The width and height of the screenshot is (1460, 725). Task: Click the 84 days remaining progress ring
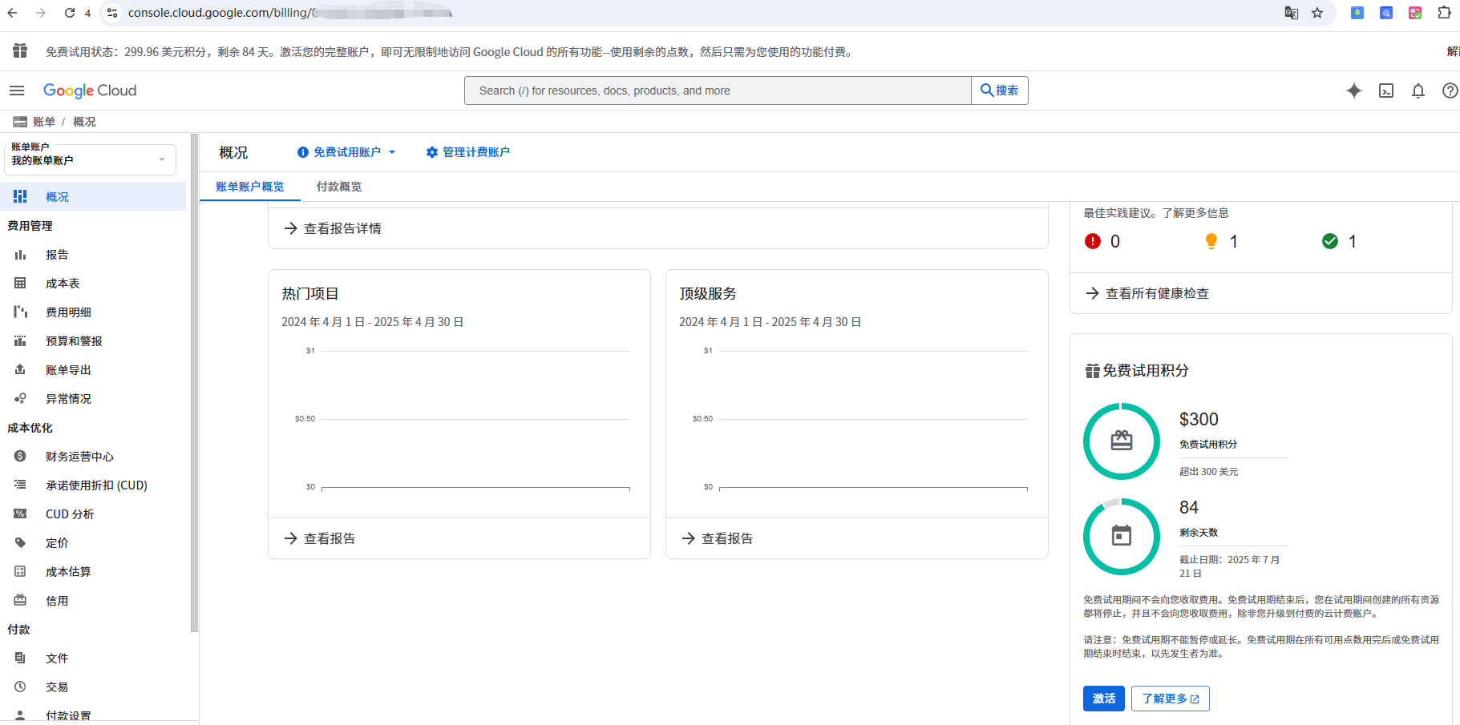1122,537
